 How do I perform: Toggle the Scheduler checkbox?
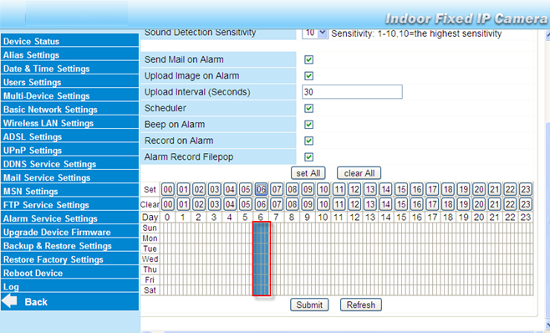pos(308,108)
